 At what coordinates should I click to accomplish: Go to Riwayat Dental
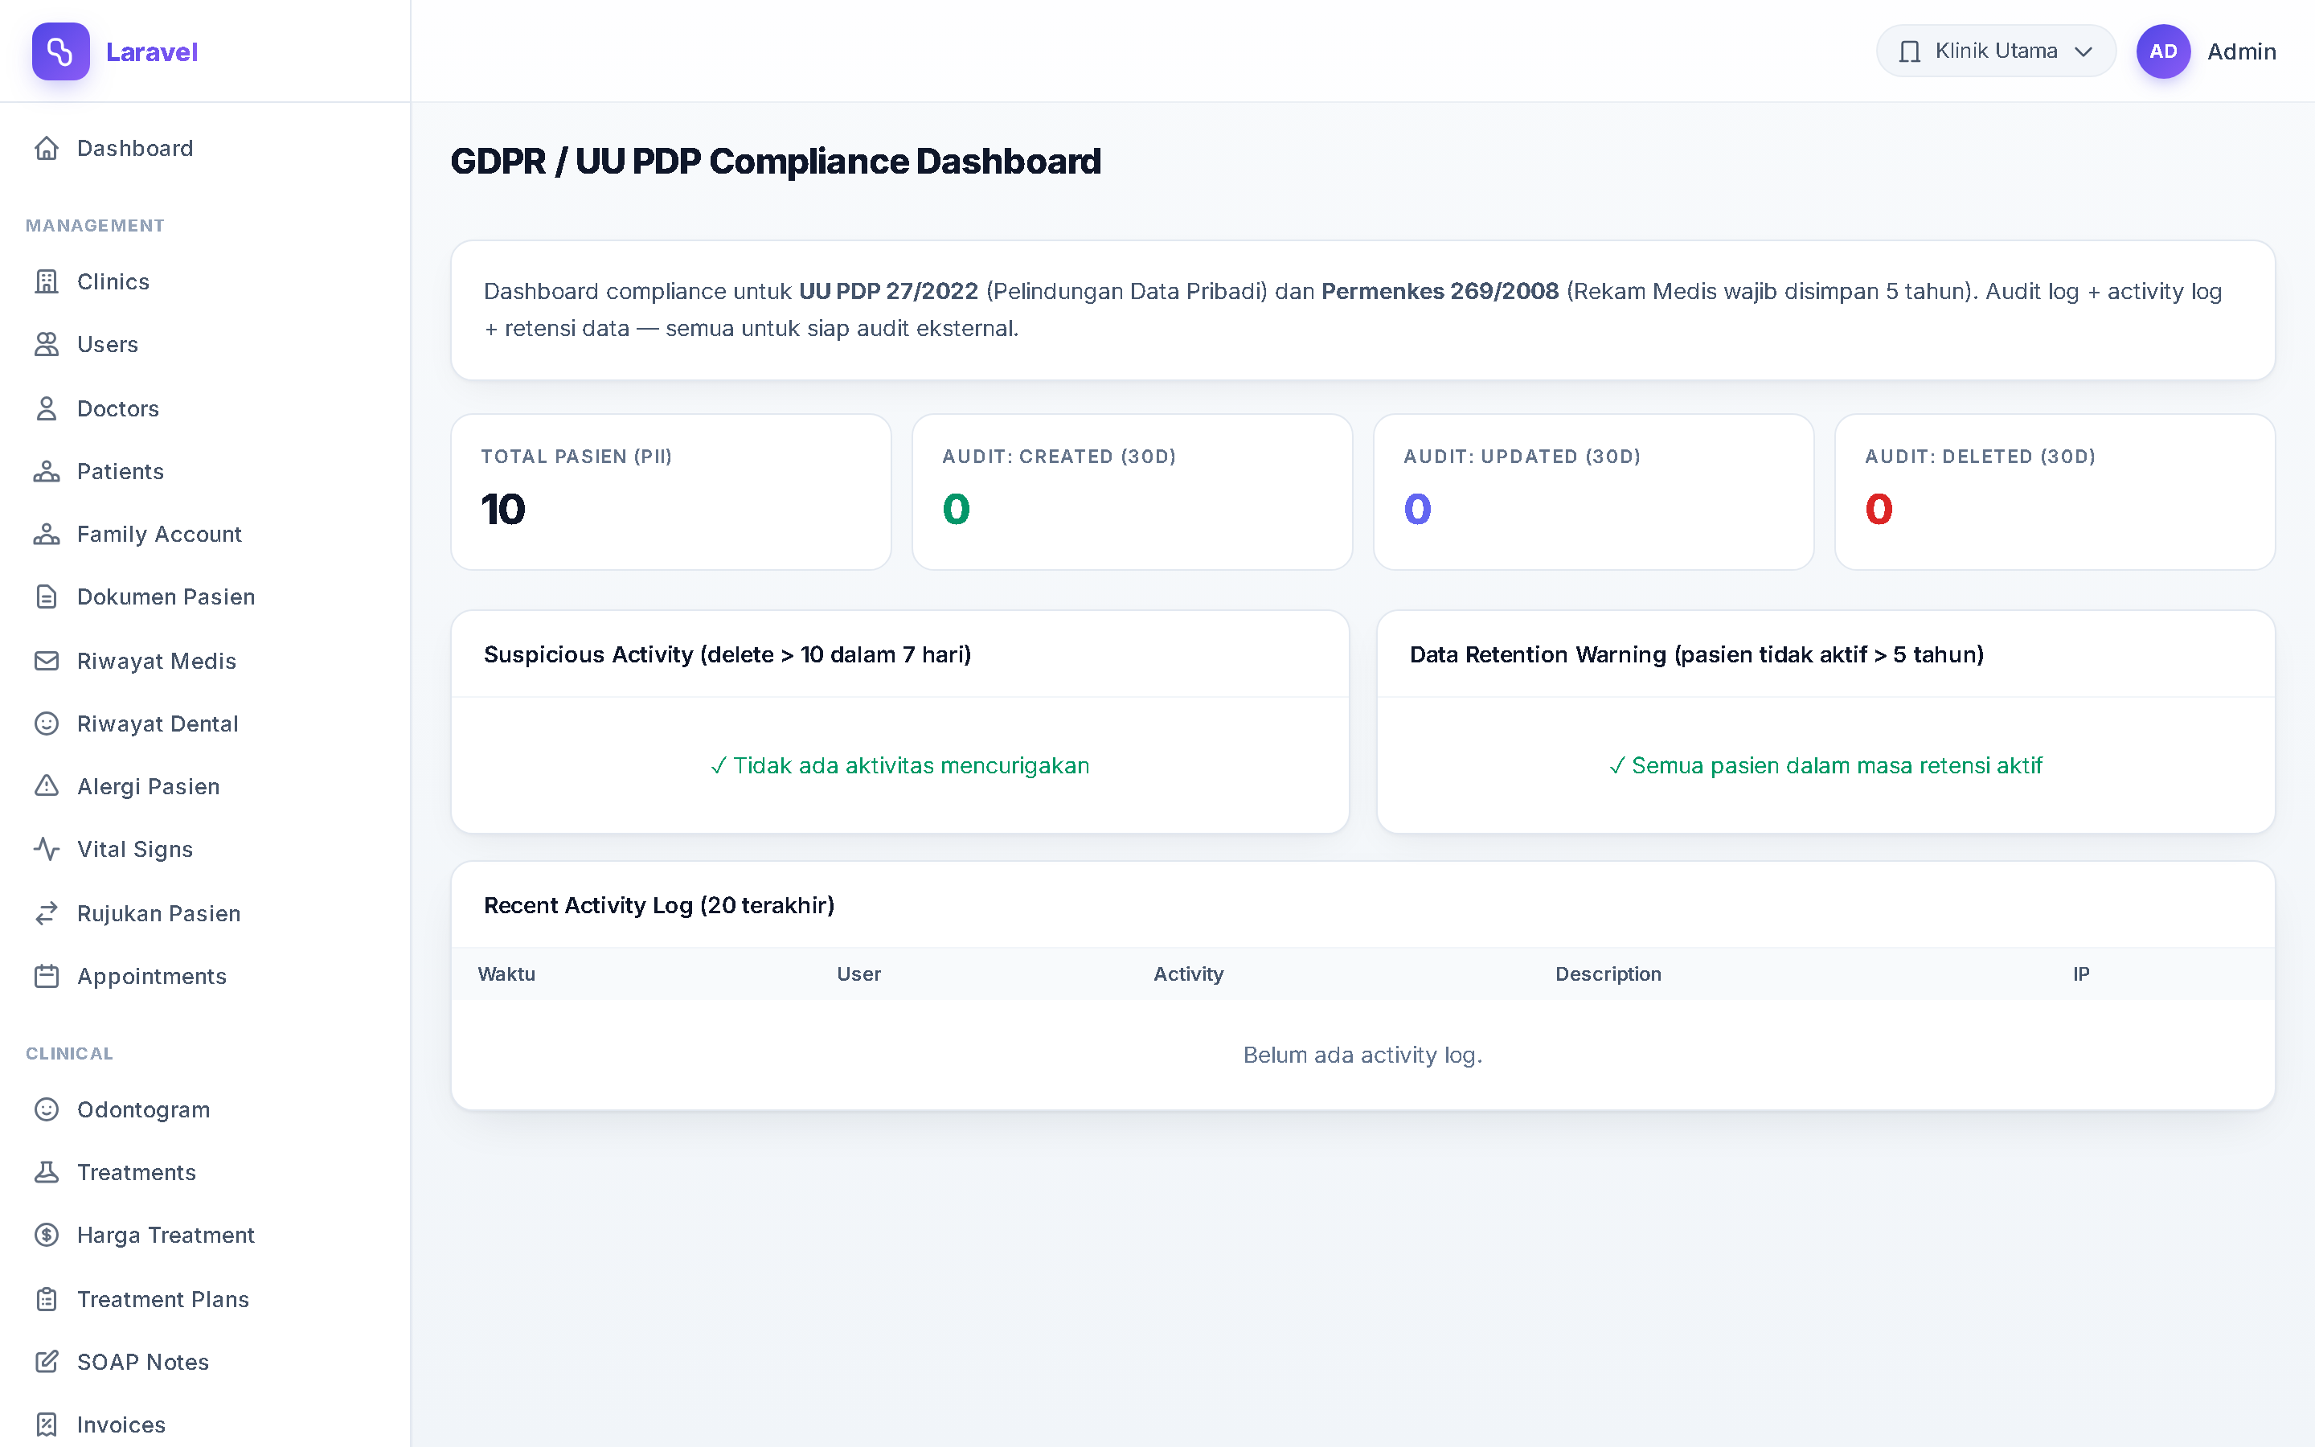[205, 723]
